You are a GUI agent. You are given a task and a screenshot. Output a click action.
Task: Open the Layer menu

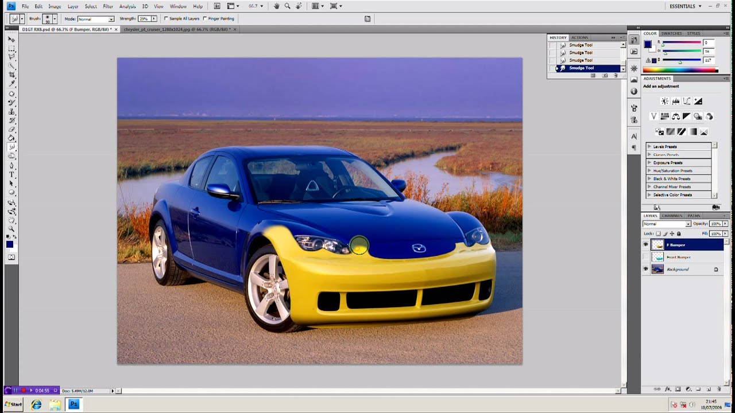pyautogui.click(x=73, y=6)
